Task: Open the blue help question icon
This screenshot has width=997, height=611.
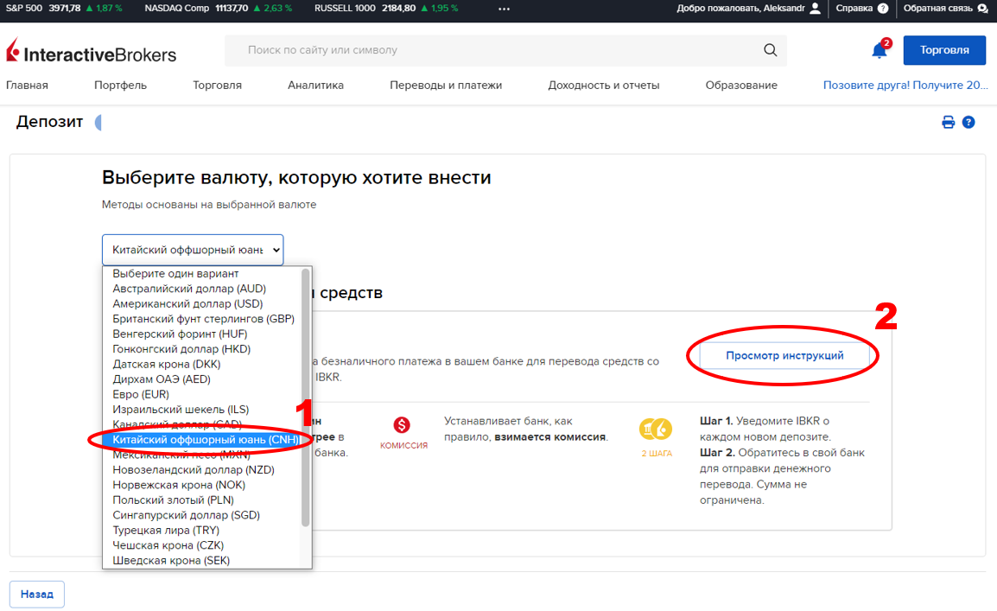Action: tap(968, 122)
